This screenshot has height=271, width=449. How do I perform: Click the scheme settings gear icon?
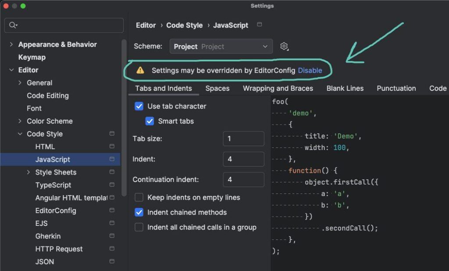click(x=284, y=46)
